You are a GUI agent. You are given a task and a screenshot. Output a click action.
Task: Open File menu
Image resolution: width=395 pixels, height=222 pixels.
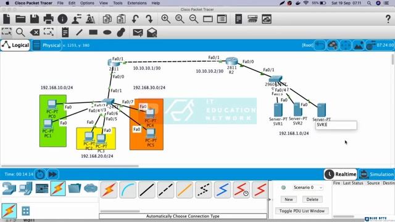click(x=60, y=3)
